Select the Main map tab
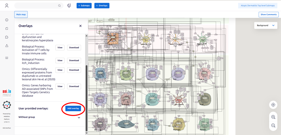Image resolution: width=281 pixels, height=135 pixels. click(x=21, y=15)
